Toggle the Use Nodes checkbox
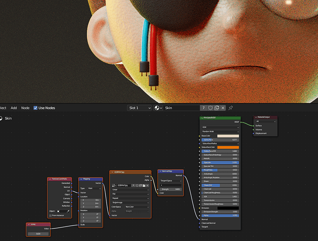 pyautogui.click(x=35, y=108)
